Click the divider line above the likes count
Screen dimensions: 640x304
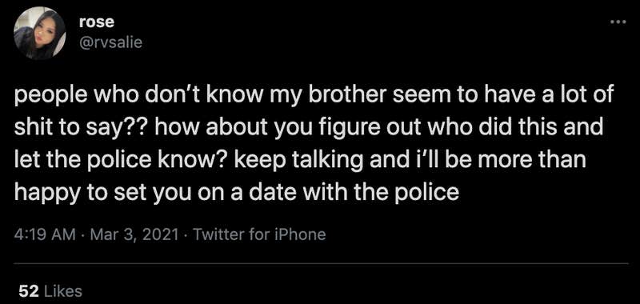[321, 264]
